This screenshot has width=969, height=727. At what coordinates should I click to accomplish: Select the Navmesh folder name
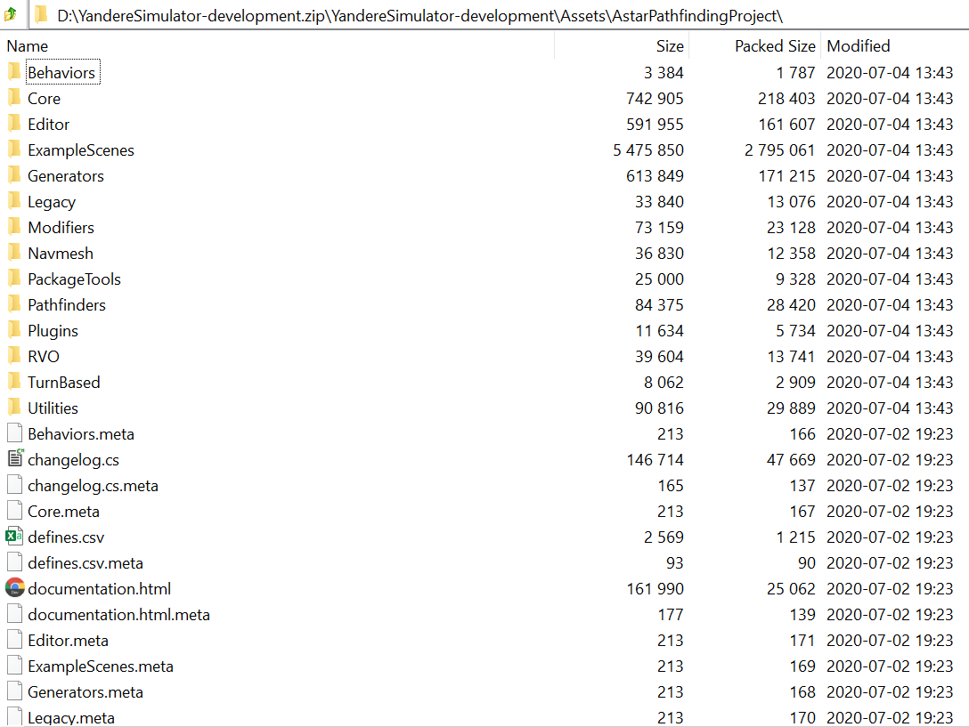(x=60, y=254)
